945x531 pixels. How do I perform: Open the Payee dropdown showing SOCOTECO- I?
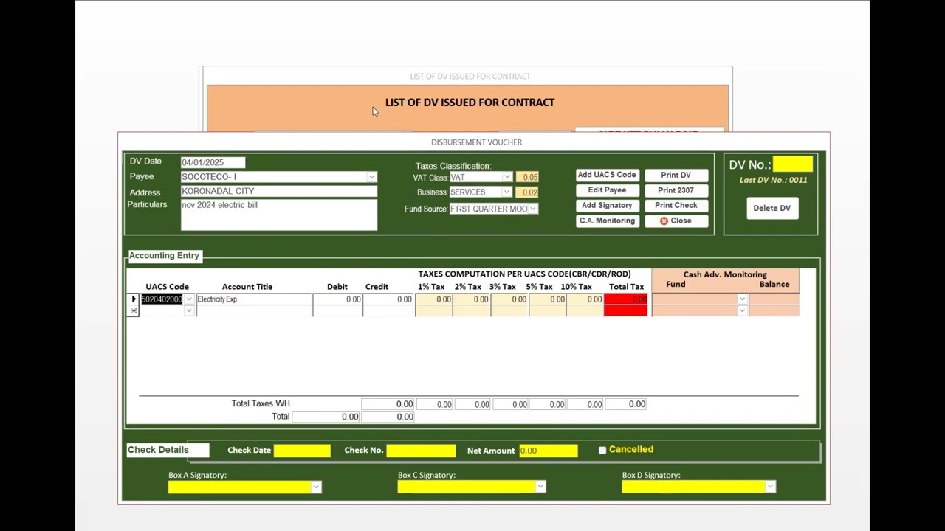[371, 177]
